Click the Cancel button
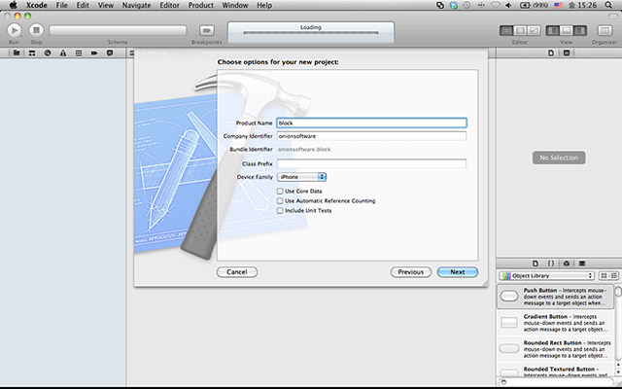622x389 pixels. [x=237, y=272]
